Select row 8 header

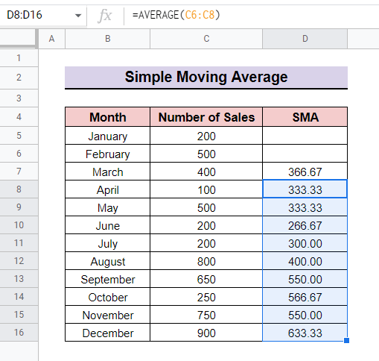(19, 189)
